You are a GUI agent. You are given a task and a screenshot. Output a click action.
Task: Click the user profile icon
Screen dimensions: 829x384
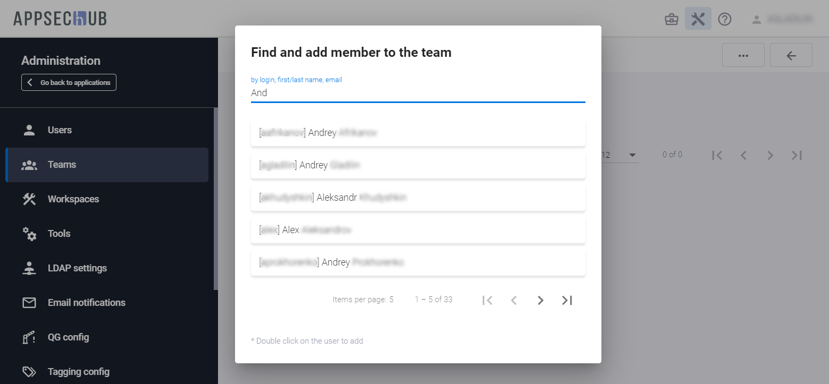(756, 20)
